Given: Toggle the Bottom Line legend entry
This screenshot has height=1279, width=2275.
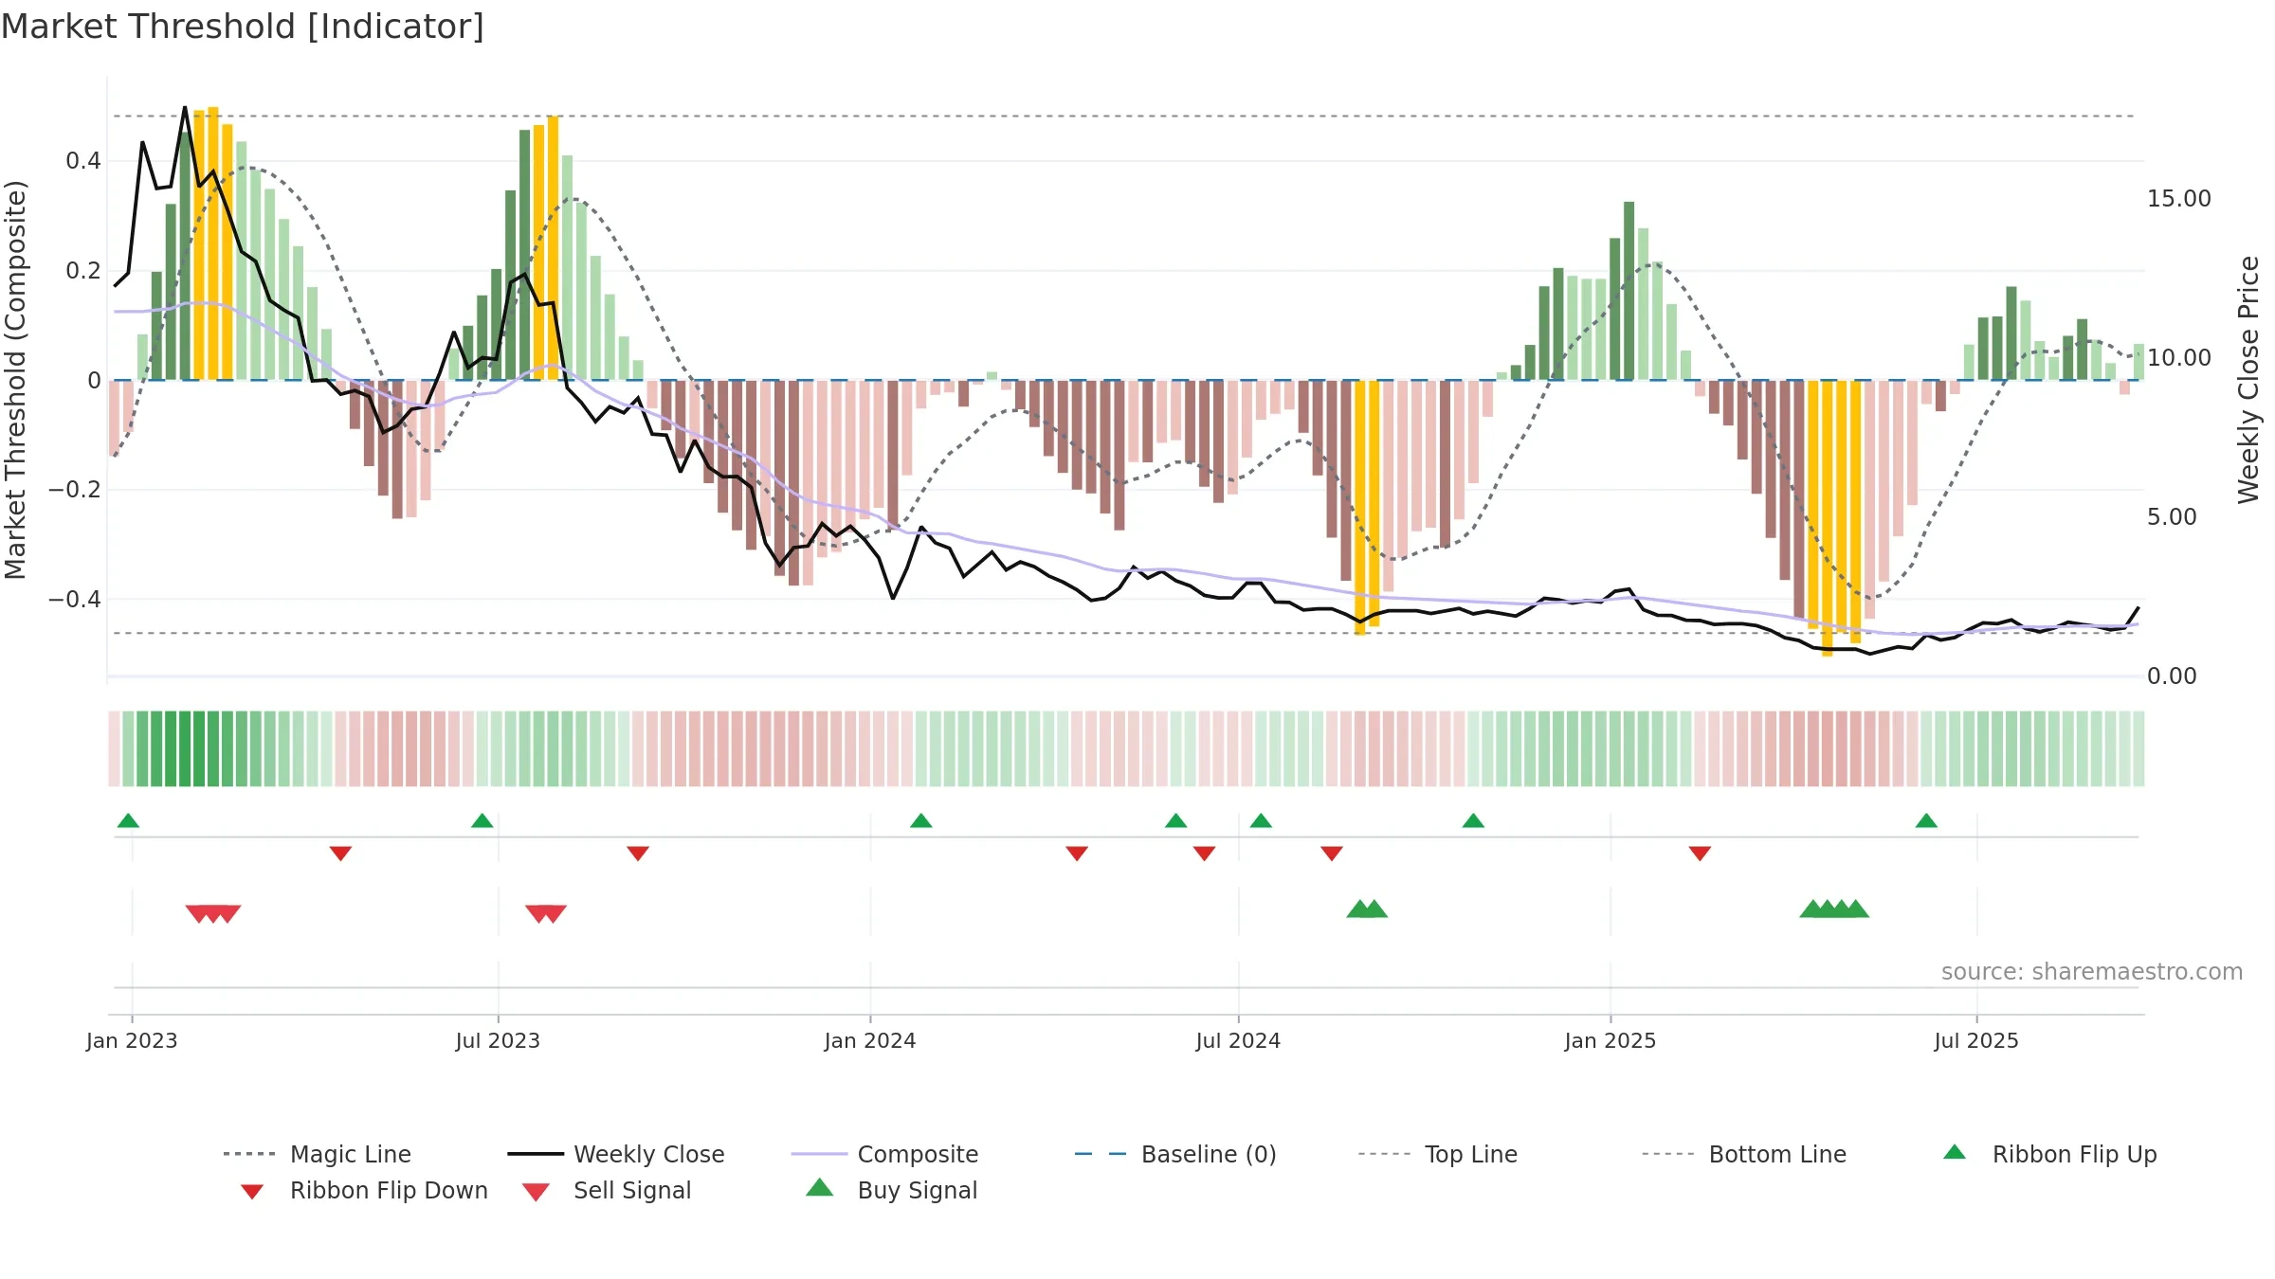Looking at the screenshot, I should (1744, 1154).
